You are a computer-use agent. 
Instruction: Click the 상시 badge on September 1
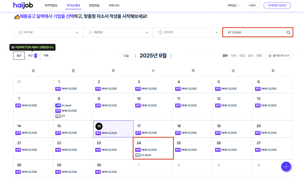click(58, 89)
